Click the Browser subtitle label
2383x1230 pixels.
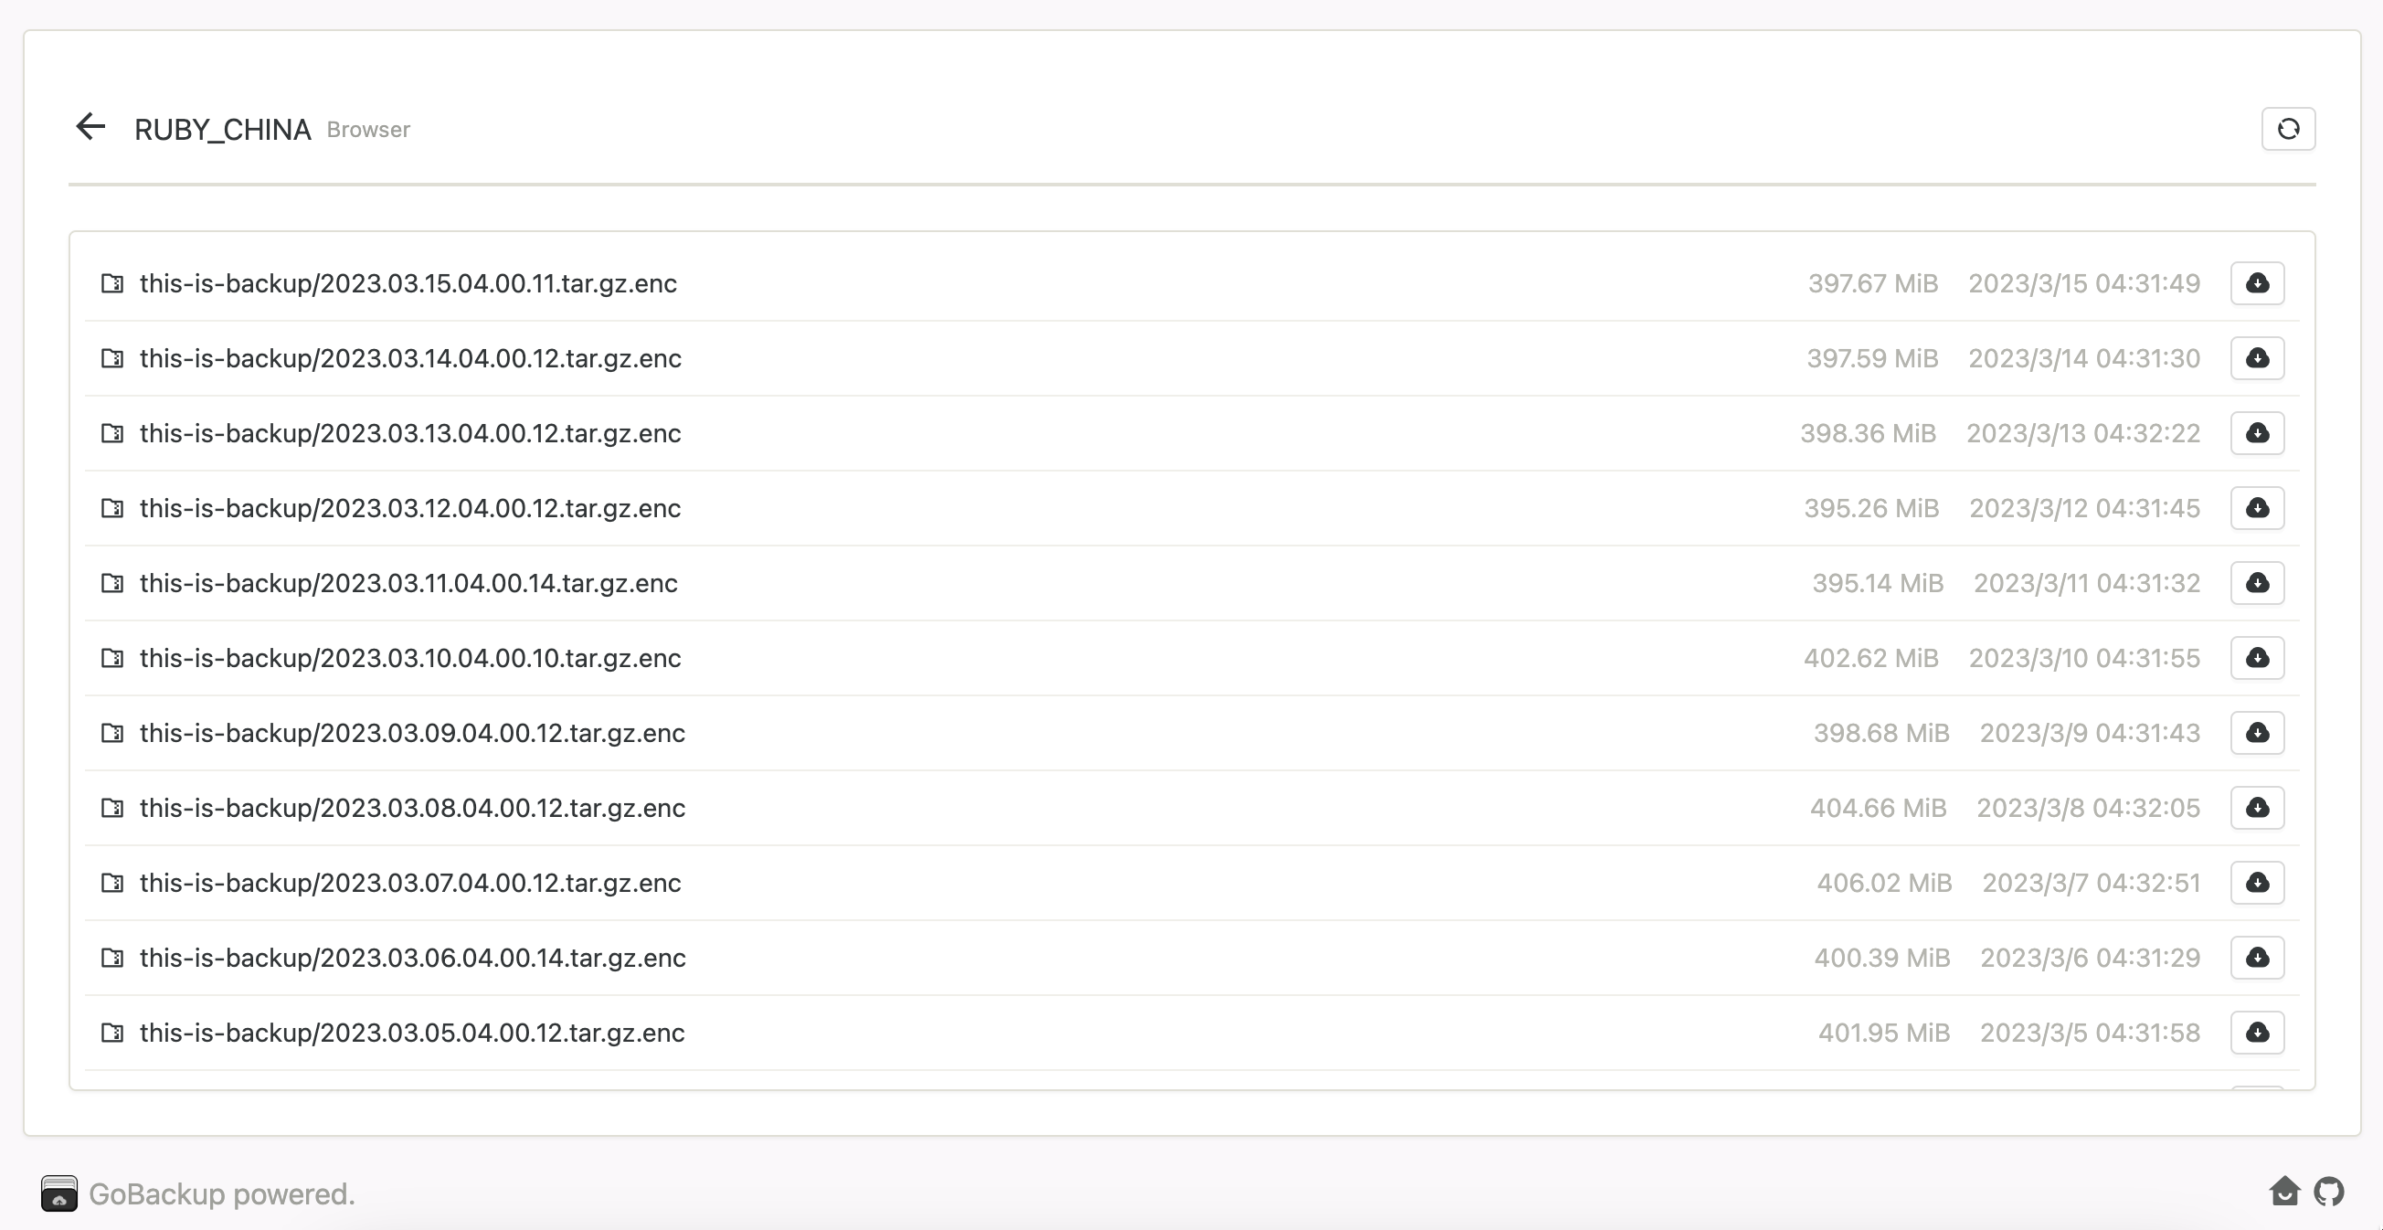click(368, 130)
